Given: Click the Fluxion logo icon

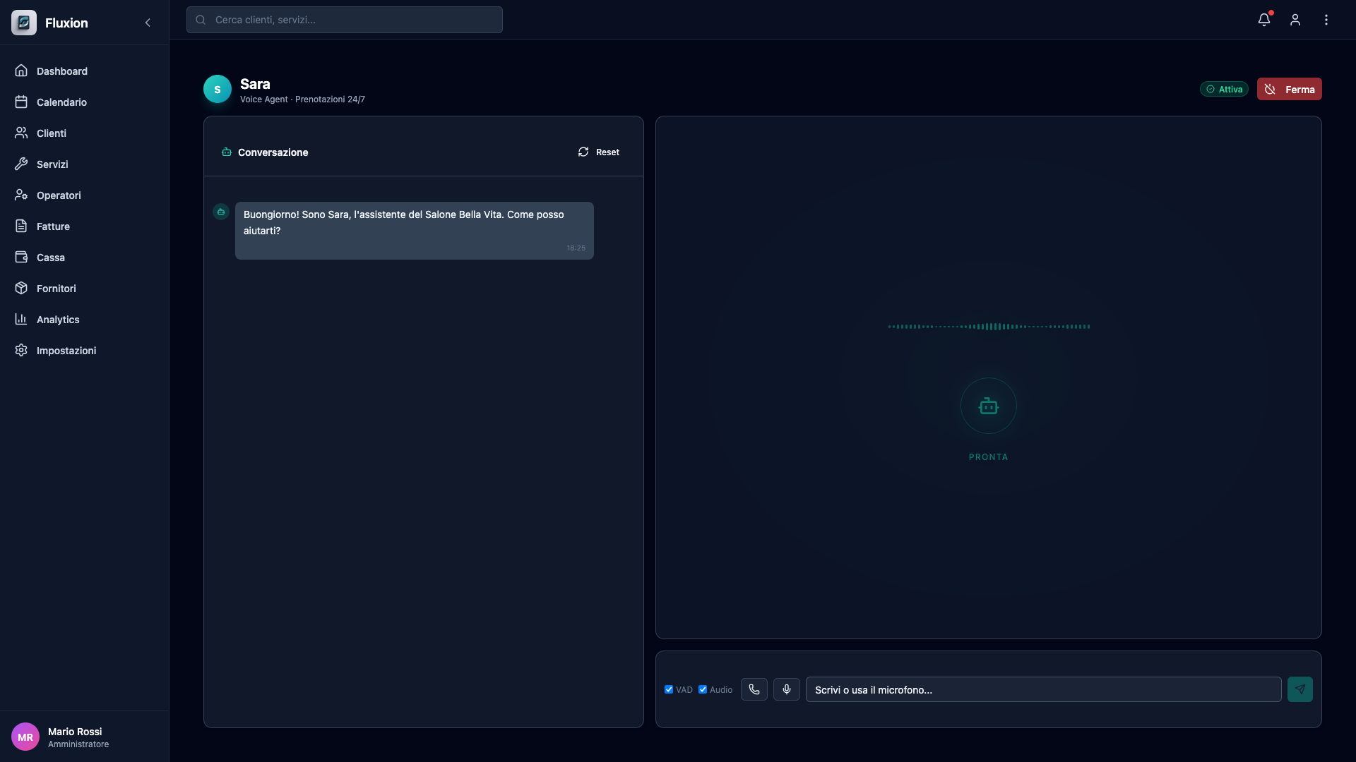Looking at the screenshot, I should tap(24, 23).
